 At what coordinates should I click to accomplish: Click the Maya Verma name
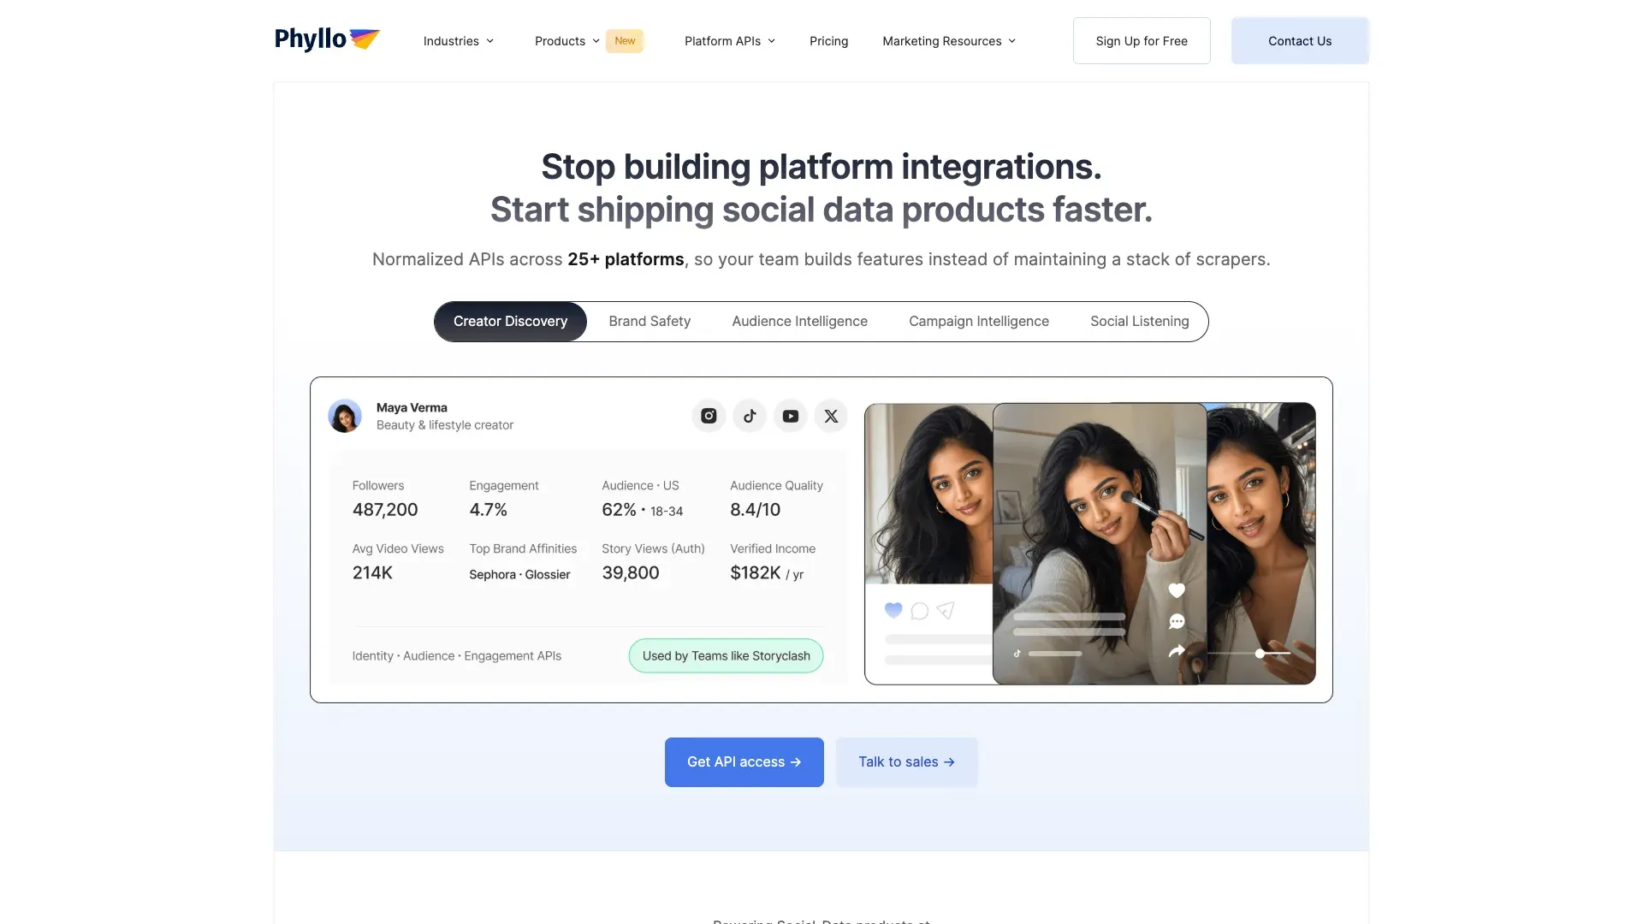pos(412,408)
